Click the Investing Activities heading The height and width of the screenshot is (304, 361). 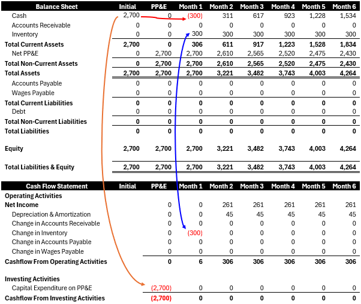point(32,279)
